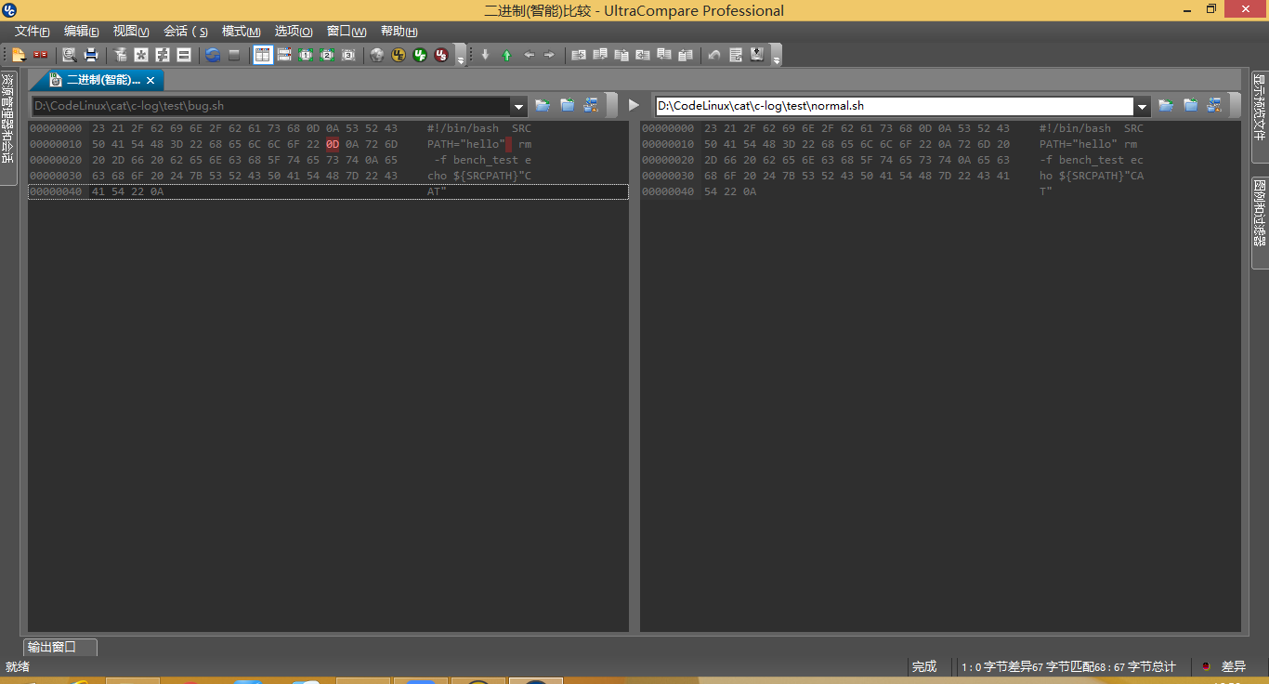Click the filter funnel icon
The width and height of the screenshot is (1269, 684).
pos(121,55)
